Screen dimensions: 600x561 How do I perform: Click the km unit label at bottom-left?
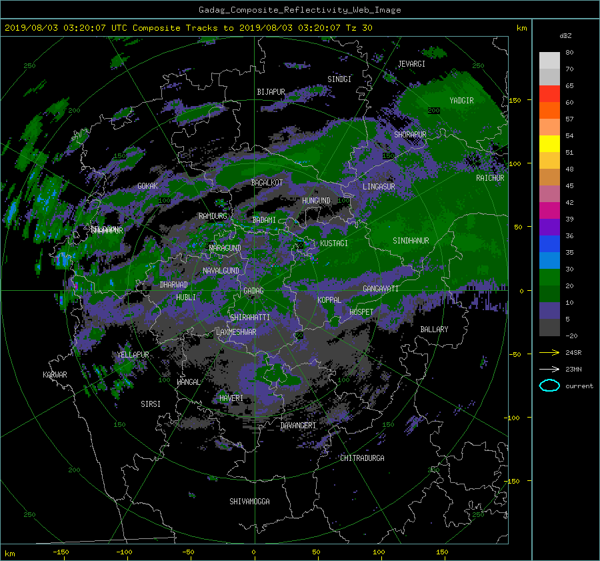click(10, 554)
